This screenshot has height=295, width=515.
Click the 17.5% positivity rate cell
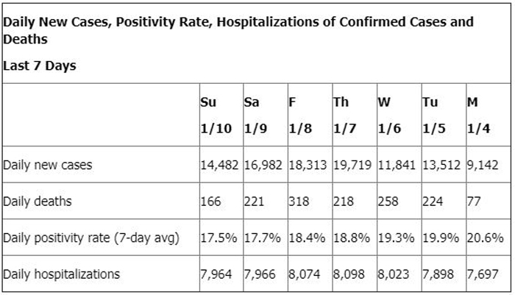[x=219, y=238]
